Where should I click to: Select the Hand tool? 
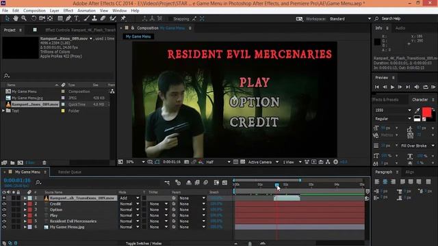(16, 18)
